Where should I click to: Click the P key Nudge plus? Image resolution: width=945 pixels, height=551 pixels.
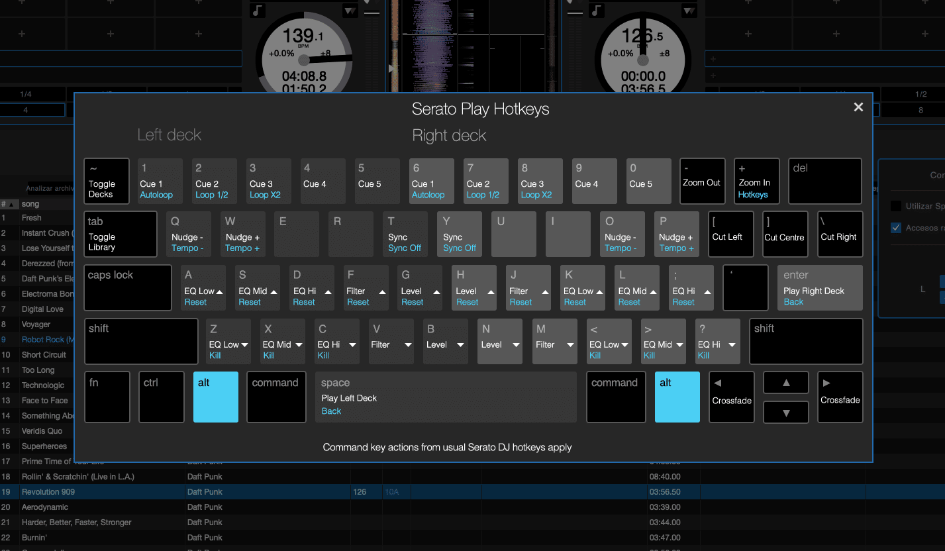677,234
